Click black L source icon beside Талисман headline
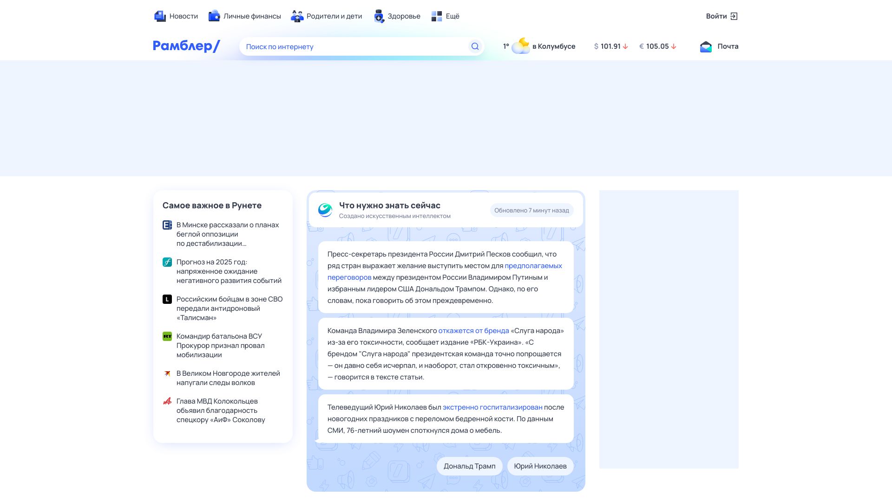 pyautogui.click(x=167, y=299)
